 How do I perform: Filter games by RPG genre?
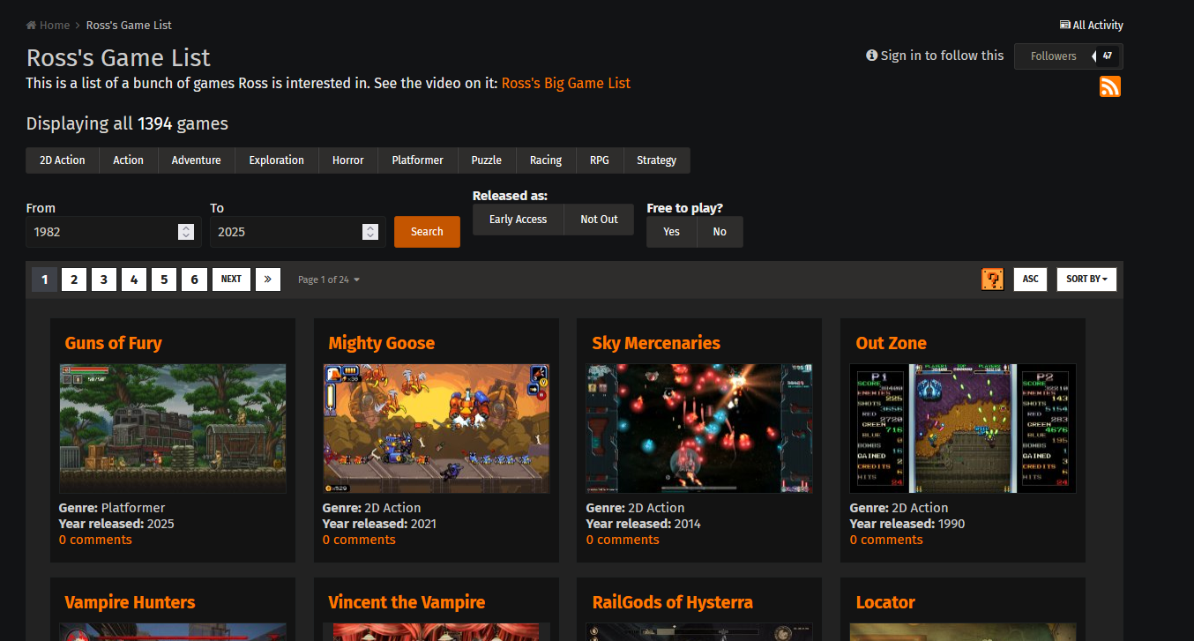coord(600,160)
